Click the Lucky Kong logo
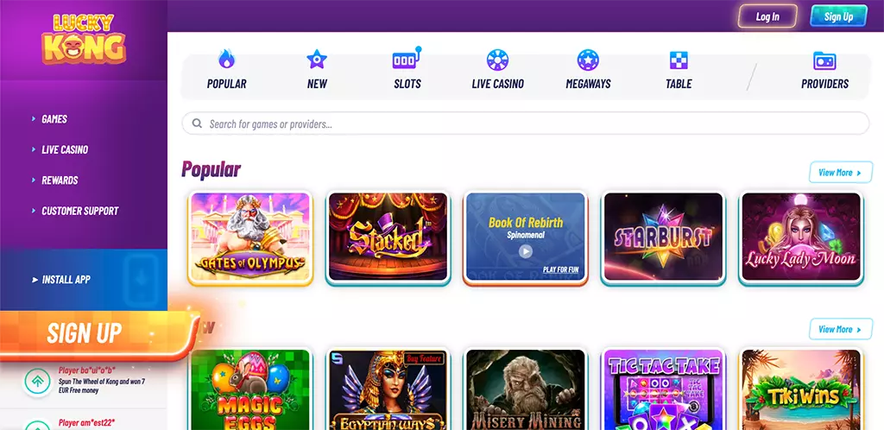This screenshot has height=430, width=884. point(84,38)
